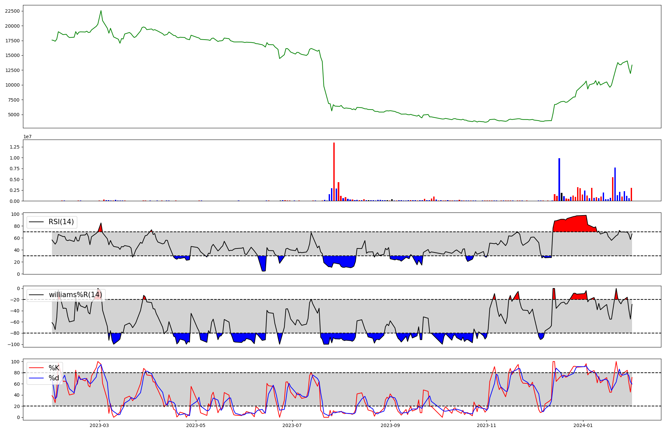Click the black RSI line sample in legend
This screenshot has height=433, width=666.
[36, 222]
